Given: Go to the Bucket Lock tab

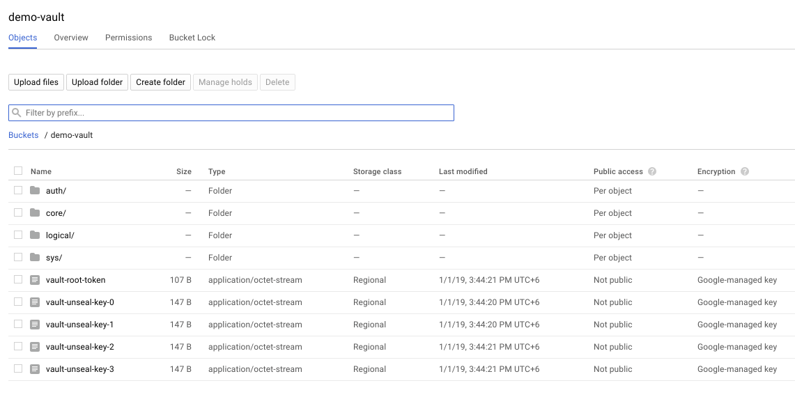Looking at the screenshot, I should tap(192, 38).
